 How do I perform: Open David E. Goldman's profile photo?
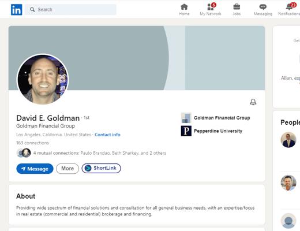43,79
